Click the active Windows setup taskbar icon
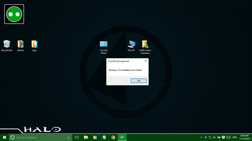The height and width of the screenshot is (141, 252). [122, 137]
